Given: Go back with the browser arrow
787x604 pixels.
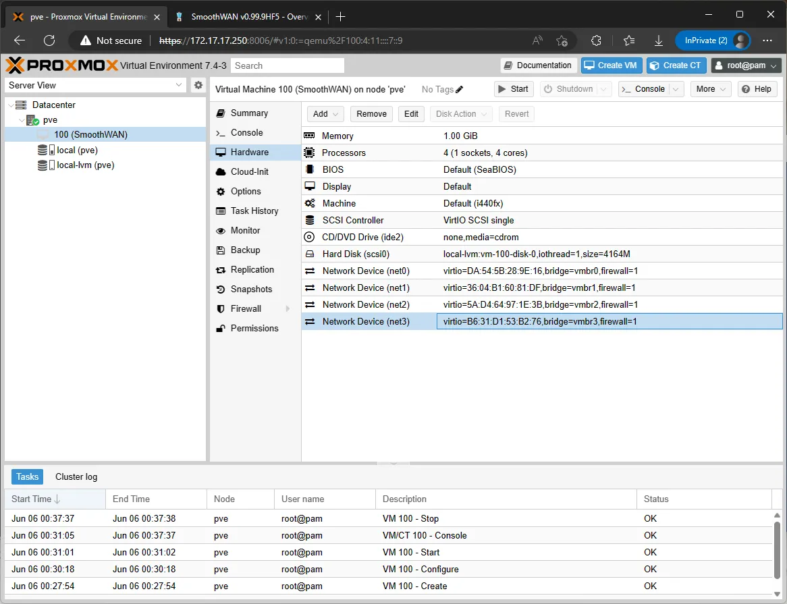Looking at the screenshot, I should pos(20,40).
